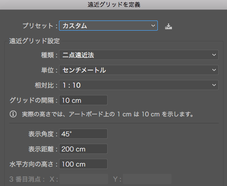
Task: Click the 表示角度 field showing 45°
Action: pyautogui.click(x=83, y=134)
